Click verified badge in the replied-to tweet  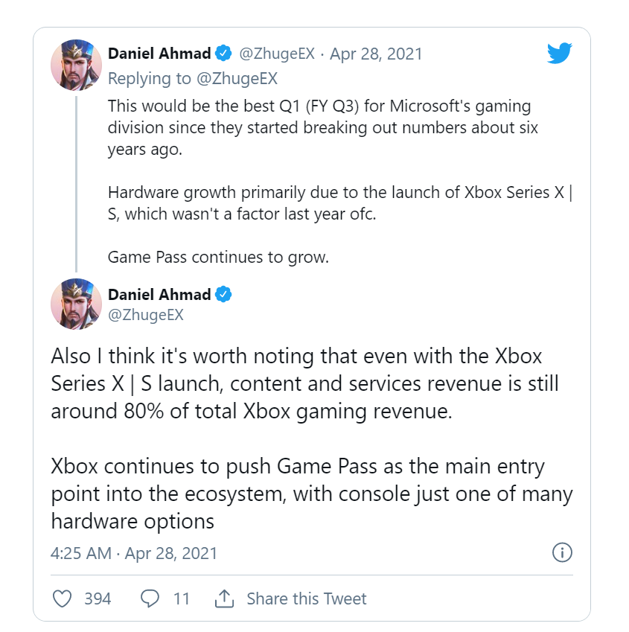[x=223, y=54]
